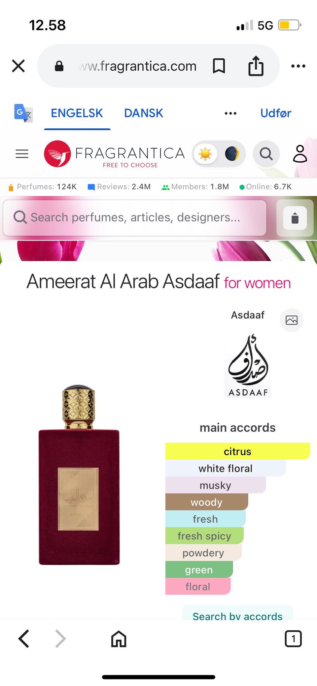Tap the Google Translate icon
Image resolution: width=317 pixels, height=686 pixels.
tap(23, 113)
